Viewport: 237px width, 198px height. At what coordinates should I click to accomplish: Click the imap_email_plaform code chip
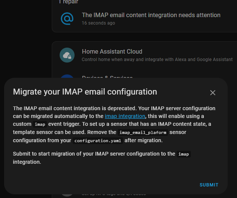pos(143,132)
